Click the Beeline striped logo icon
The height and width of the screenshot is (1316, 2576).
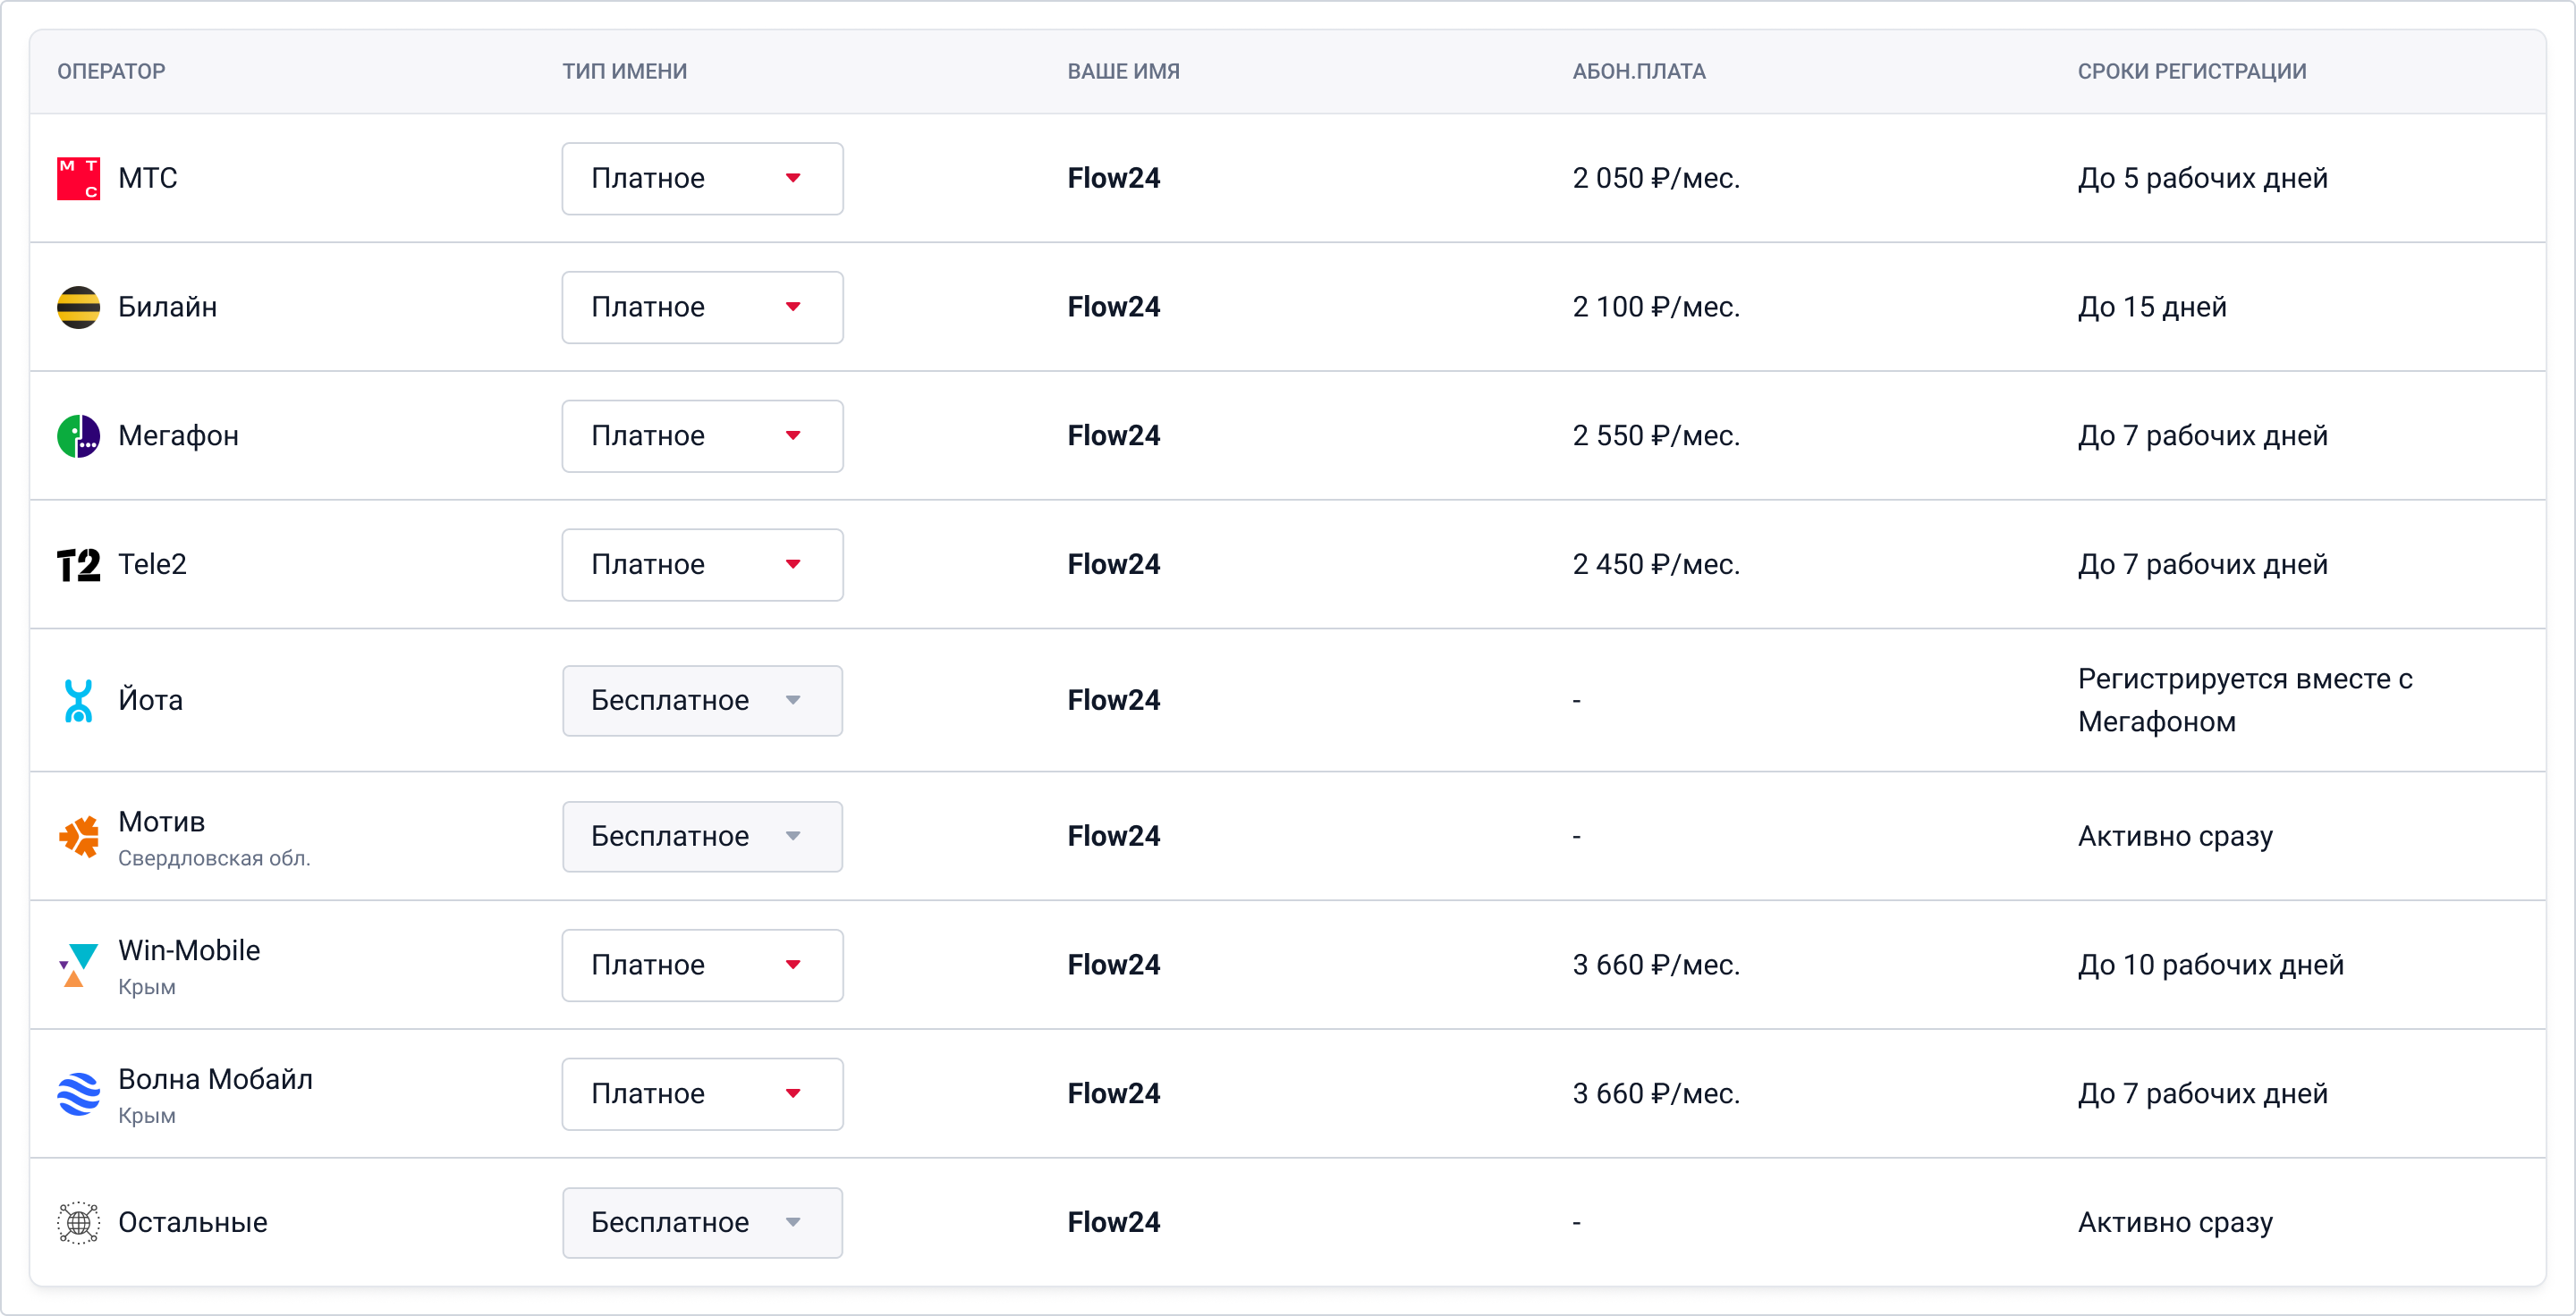point(78,308)
